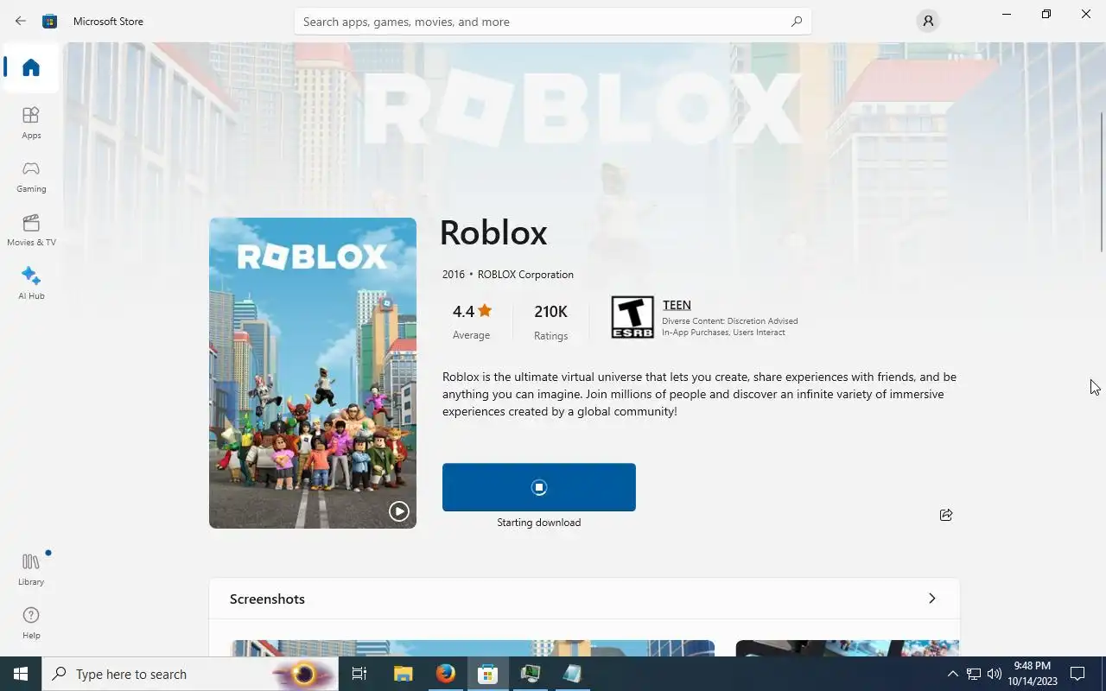Click the search box field
The width and height of the screenshot is (1106, 691).
(x=552, y=22)
